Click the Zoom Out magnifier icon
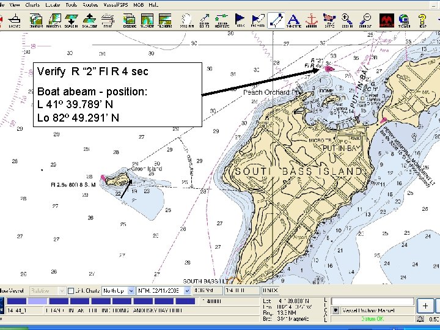The width and height of the screenshot is (440, 330). (x=365, y=21)
